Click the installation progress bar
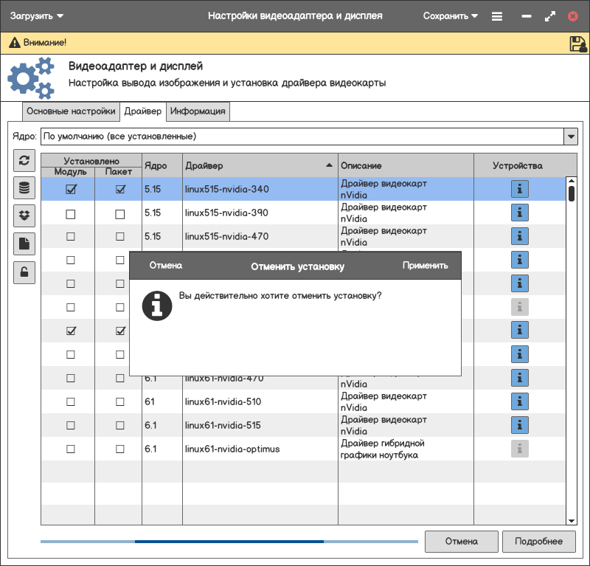This screenshot has height=566, width=590. coord(229,541)
